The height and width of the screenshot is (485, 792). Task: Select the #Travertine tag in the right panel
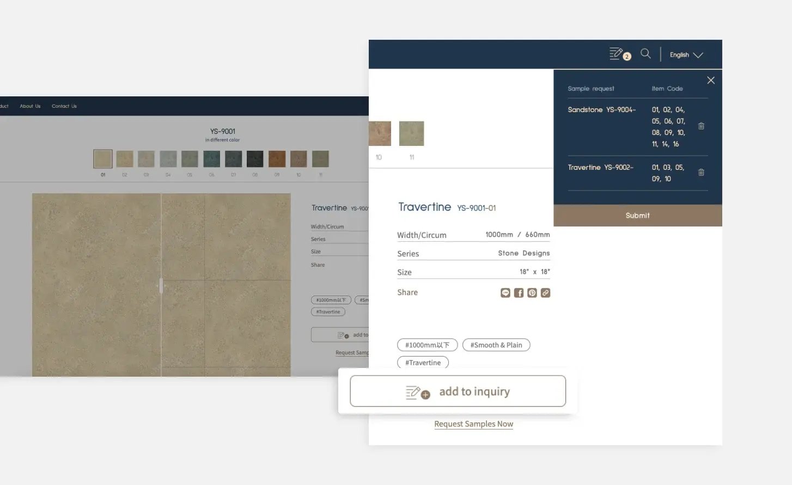(423, 363)
